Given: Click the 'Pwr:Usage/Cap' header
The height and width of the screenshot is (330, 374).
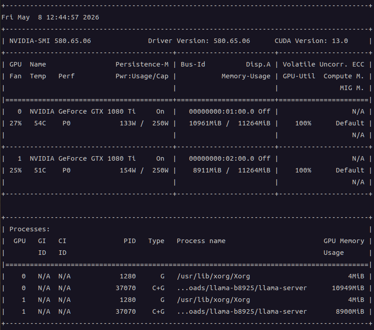Looking at the screenshot, I should [x=142, y=77].
